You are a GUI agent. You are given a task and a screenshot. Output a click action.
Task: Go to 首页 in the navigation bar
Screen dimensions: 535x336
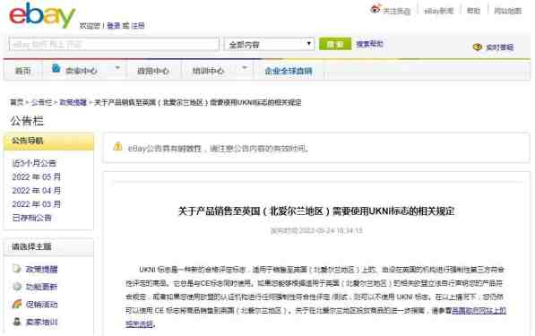23,71
